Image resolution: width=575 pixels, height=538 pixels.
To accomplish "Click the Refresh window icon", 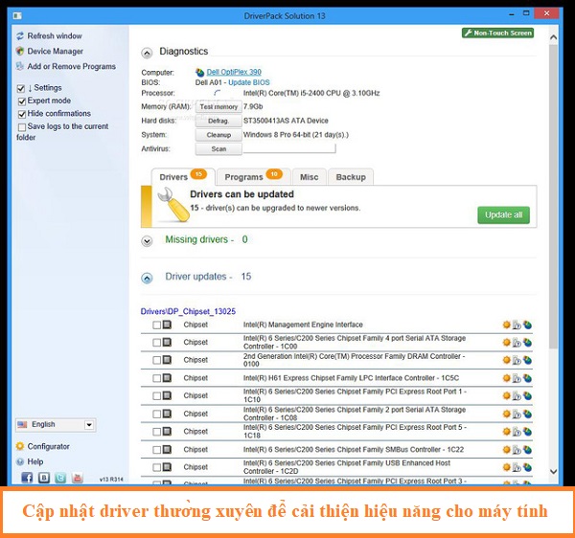I will point(20,36).
